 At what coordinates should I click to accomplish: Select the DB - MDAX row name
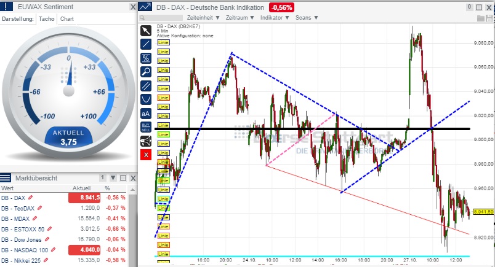15,219
